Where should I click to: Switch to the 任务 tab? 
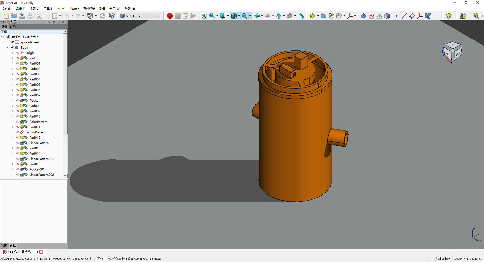[13, 27]
